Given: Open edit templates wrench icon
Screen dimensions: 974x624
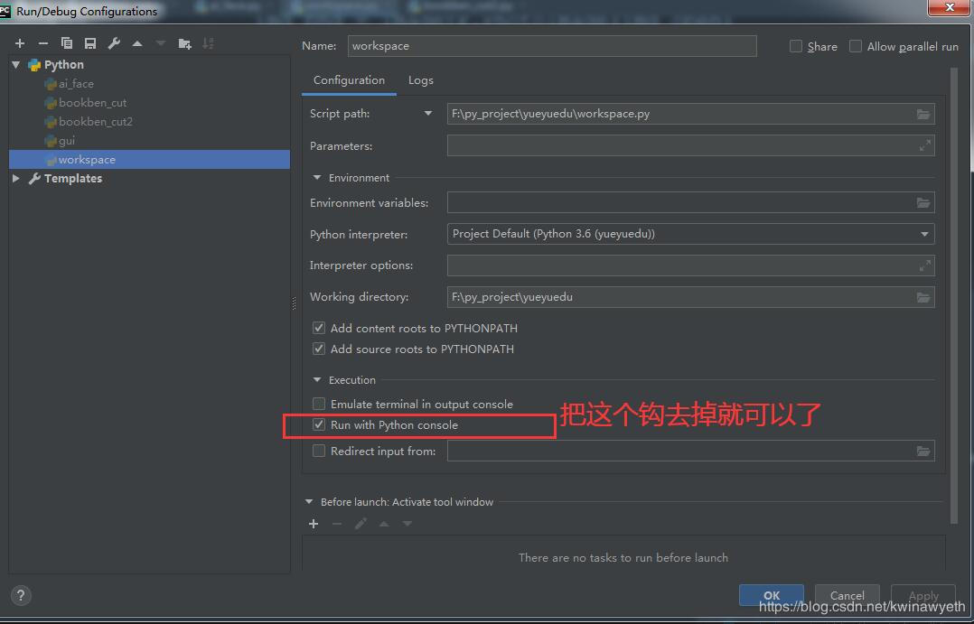Looking at the screenshot, I should click(114, 43).
